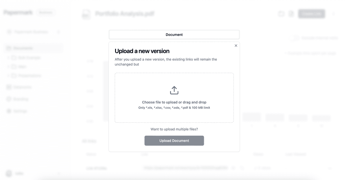Click the Branding sidebar icon
Image resolution: width=347 pixels, height=180 pixels.
click(9, 99)
